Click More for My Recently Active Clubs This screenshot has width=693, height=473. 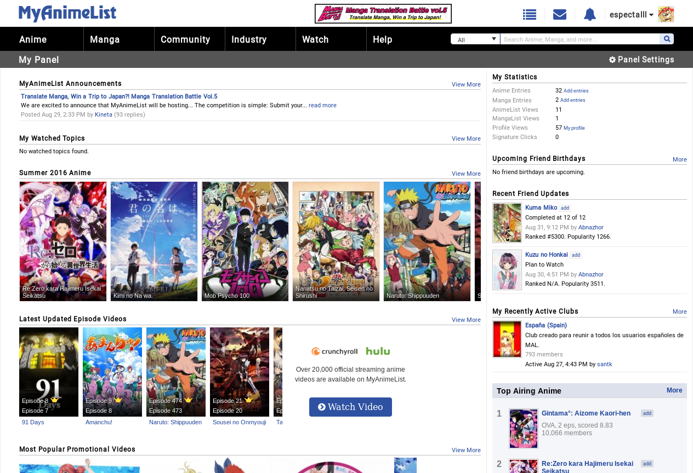click(680, 312)
